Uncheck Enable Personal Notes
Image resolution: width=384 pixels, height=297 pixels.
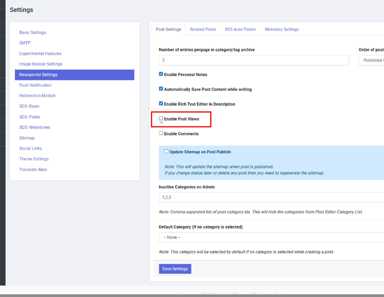(161, 74)
